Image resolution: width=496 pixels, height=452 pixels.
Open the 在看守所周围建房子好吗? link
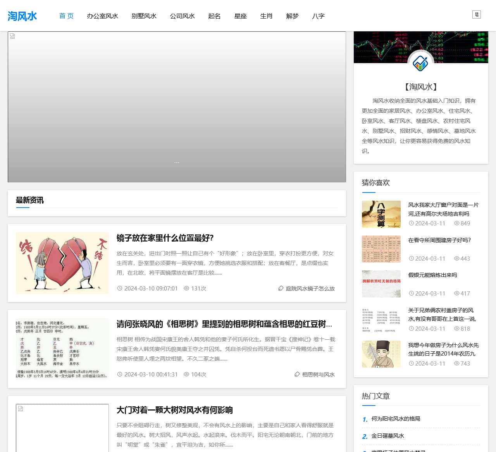click(x=439, y=240)
